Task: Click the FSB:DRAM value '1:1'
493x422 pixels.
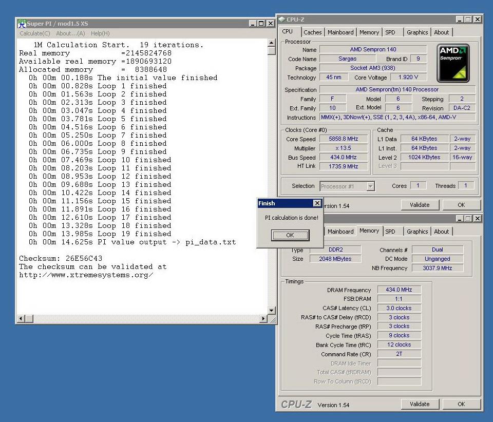Action: pyautogui.click(x=399, y=299)
